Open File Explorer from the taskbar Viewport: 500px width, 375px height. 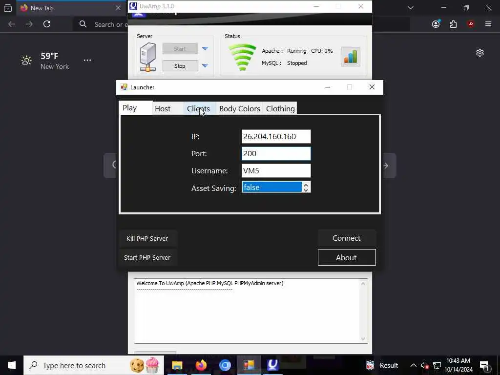point(177,365)
